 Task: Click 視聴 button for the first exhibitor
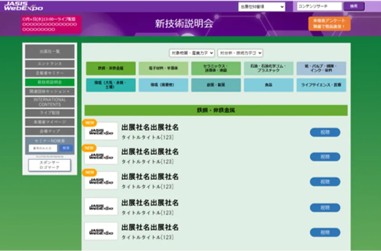click(x=325, y=133)
